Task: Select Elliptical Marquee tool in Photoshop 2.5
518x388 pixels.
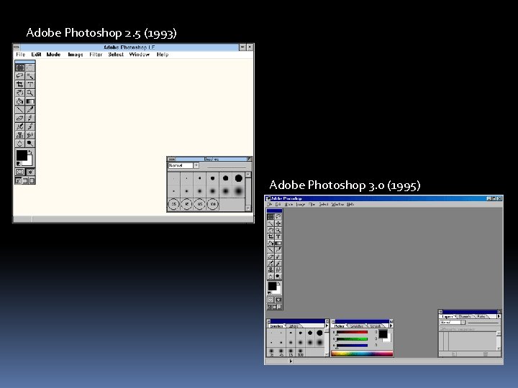Action: click(x=30, y=68)
